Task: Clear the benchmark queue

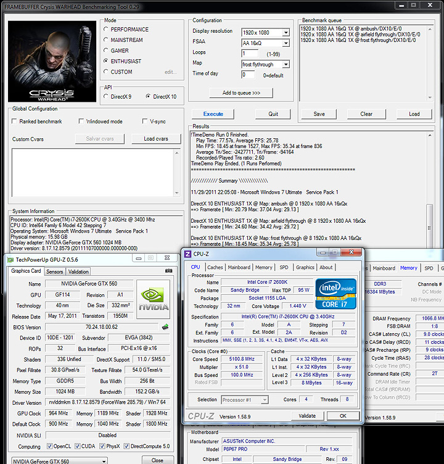Action: (366, 114)
